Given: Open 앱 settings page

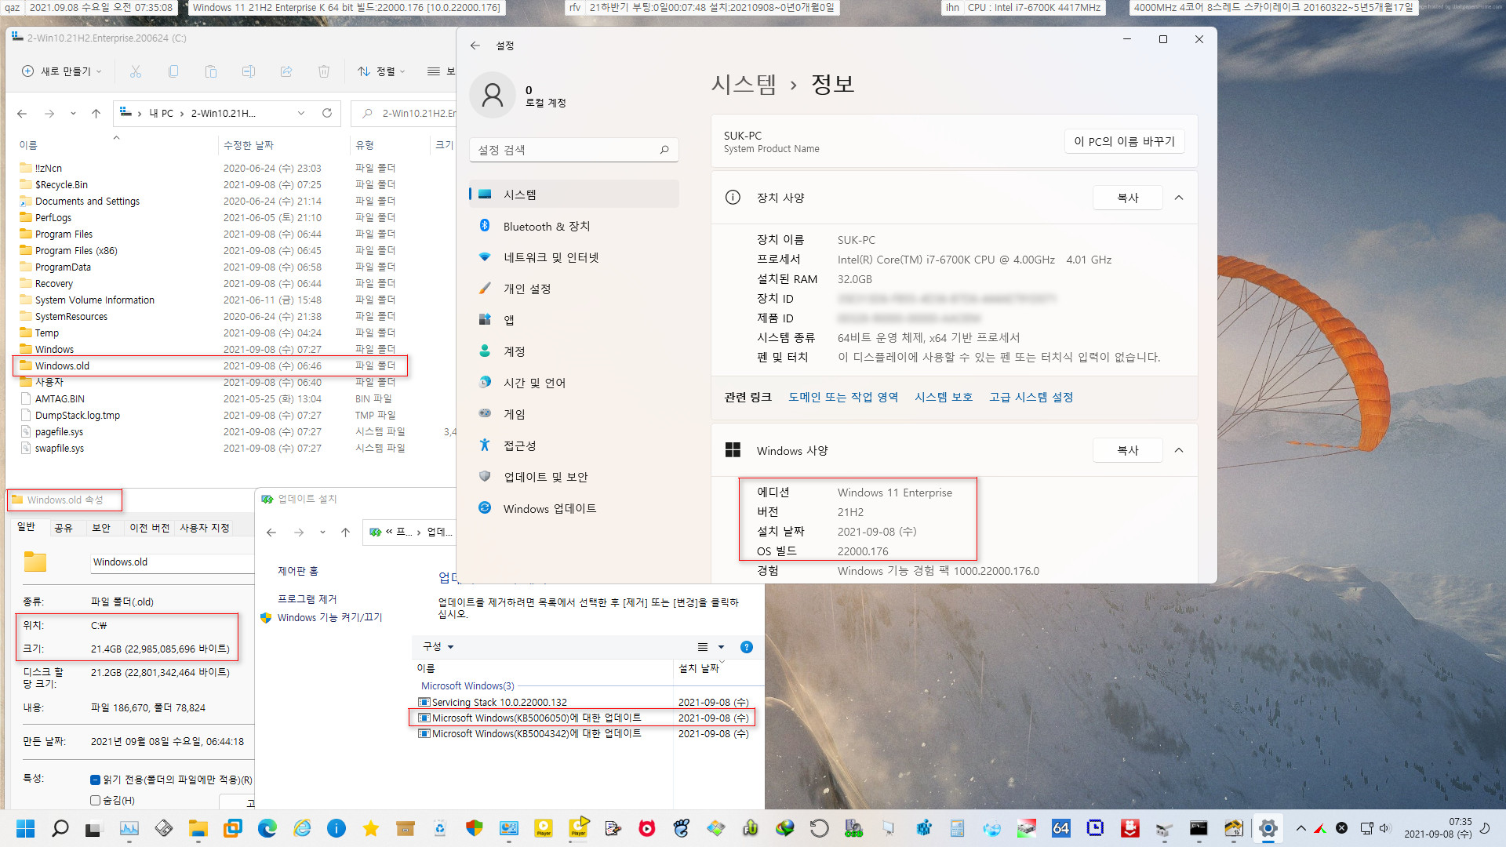Looking at the screenshot, I should [x=574, y=320].
